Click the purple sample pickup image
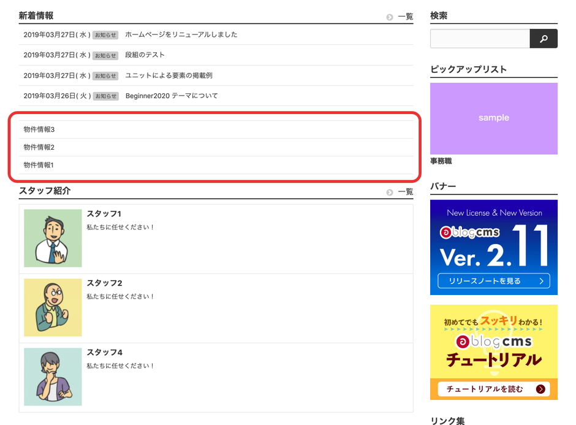Viewport: 576px width, 425px height. click(x=493, y=118)
